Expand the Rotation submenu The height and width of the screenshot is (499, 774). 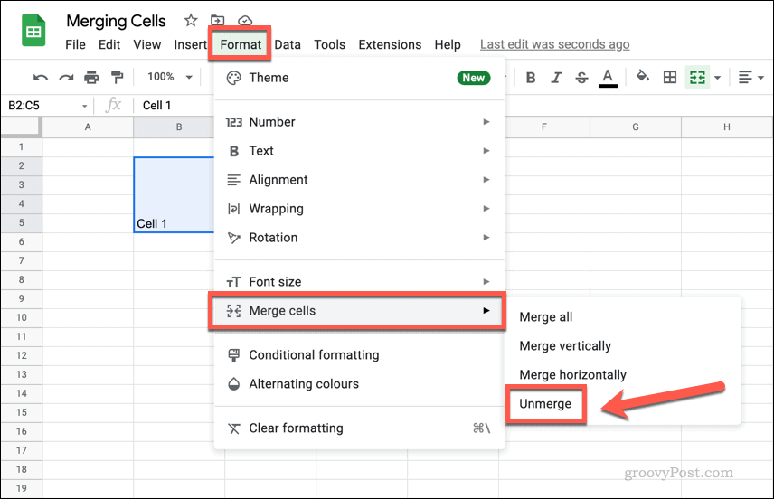tap(359, 238)
